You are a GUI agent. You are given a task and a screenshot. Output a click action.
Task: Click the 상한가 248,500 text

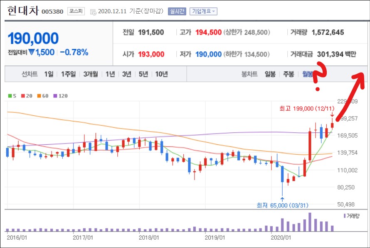pos(247,32)
